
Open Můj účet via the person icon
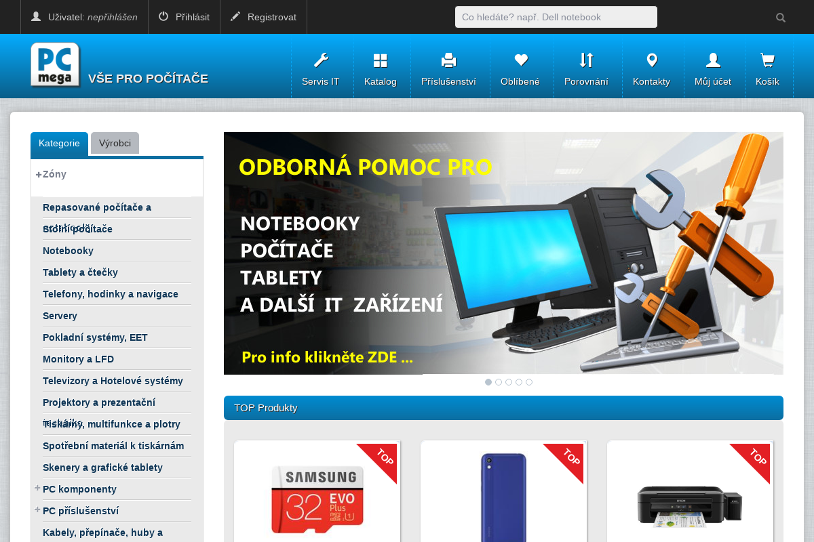click(x=713, y=60)
